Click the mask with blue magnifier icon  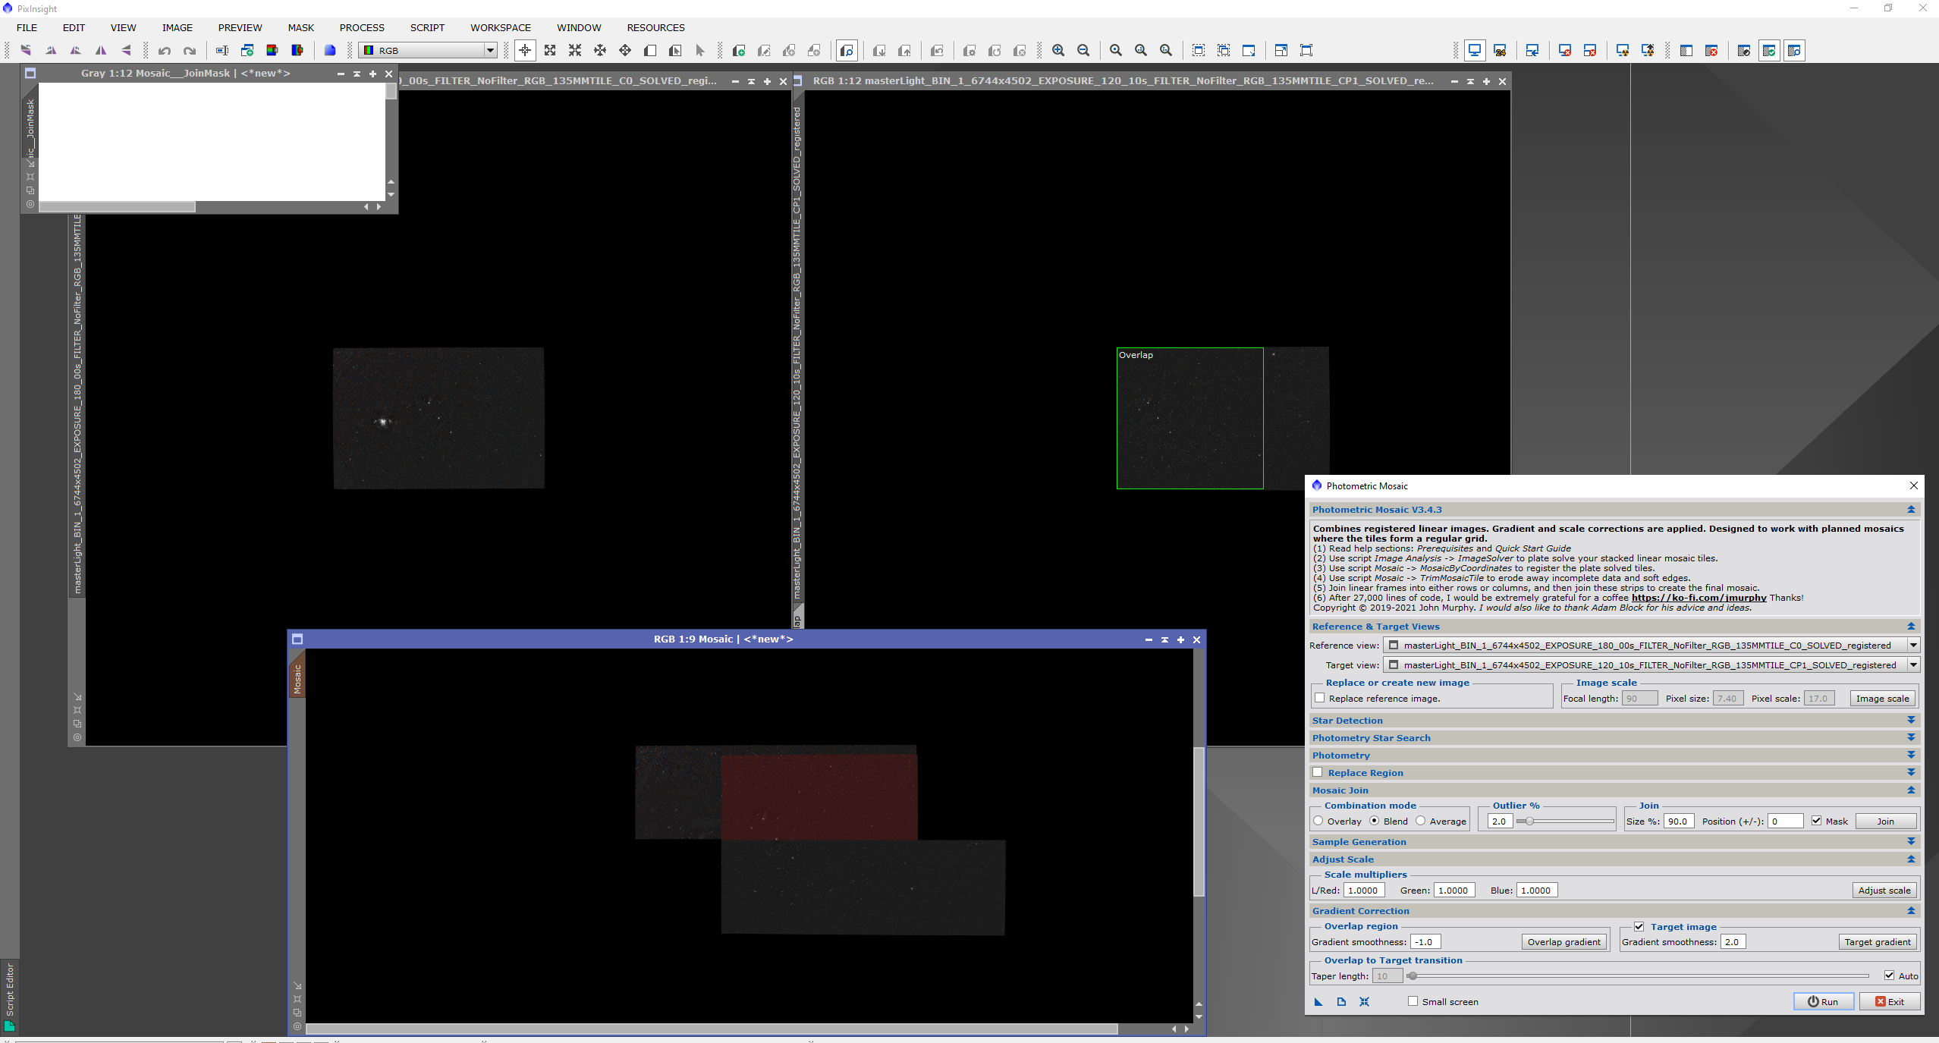[x=1794, y=51]
